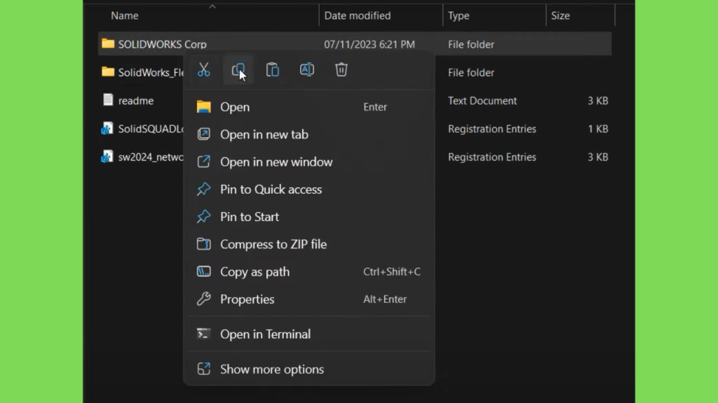Click the Copy as path icon
Screen dimensions: 718x403
[204, 271]
